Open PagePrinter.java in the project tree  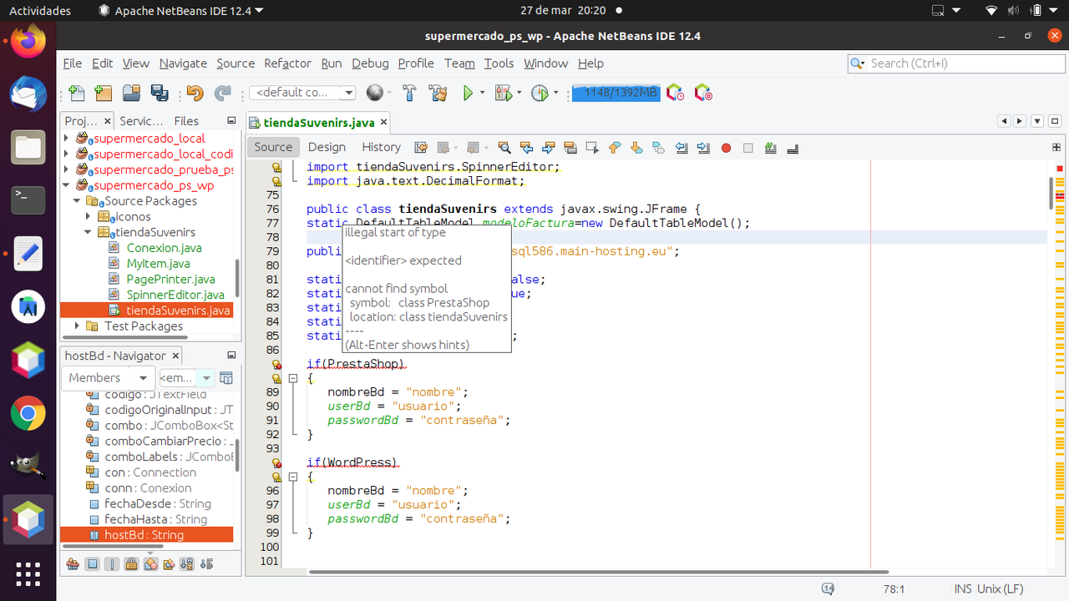coord(170,279)
